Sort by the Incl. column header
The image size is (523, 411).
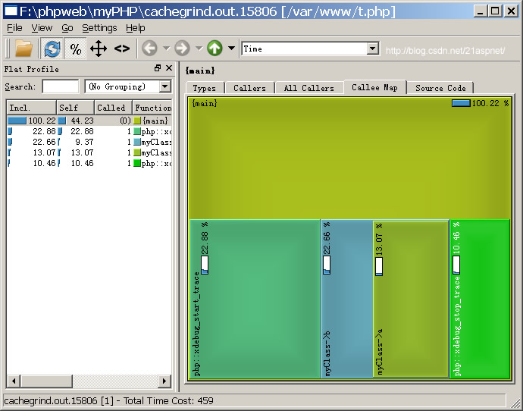(x=30, y=108)
